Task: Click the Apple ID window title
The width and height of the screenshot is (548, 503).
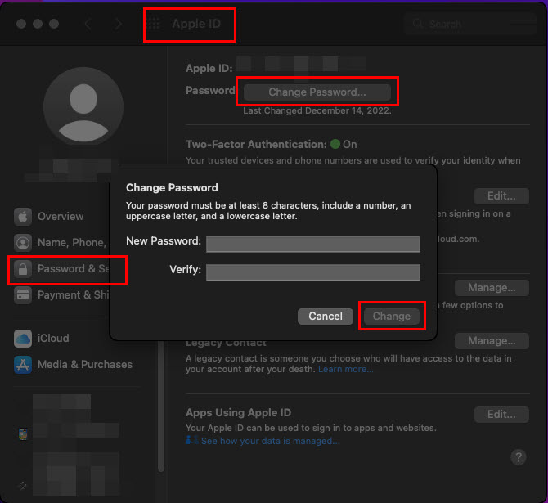Action: tap(196, 24)
